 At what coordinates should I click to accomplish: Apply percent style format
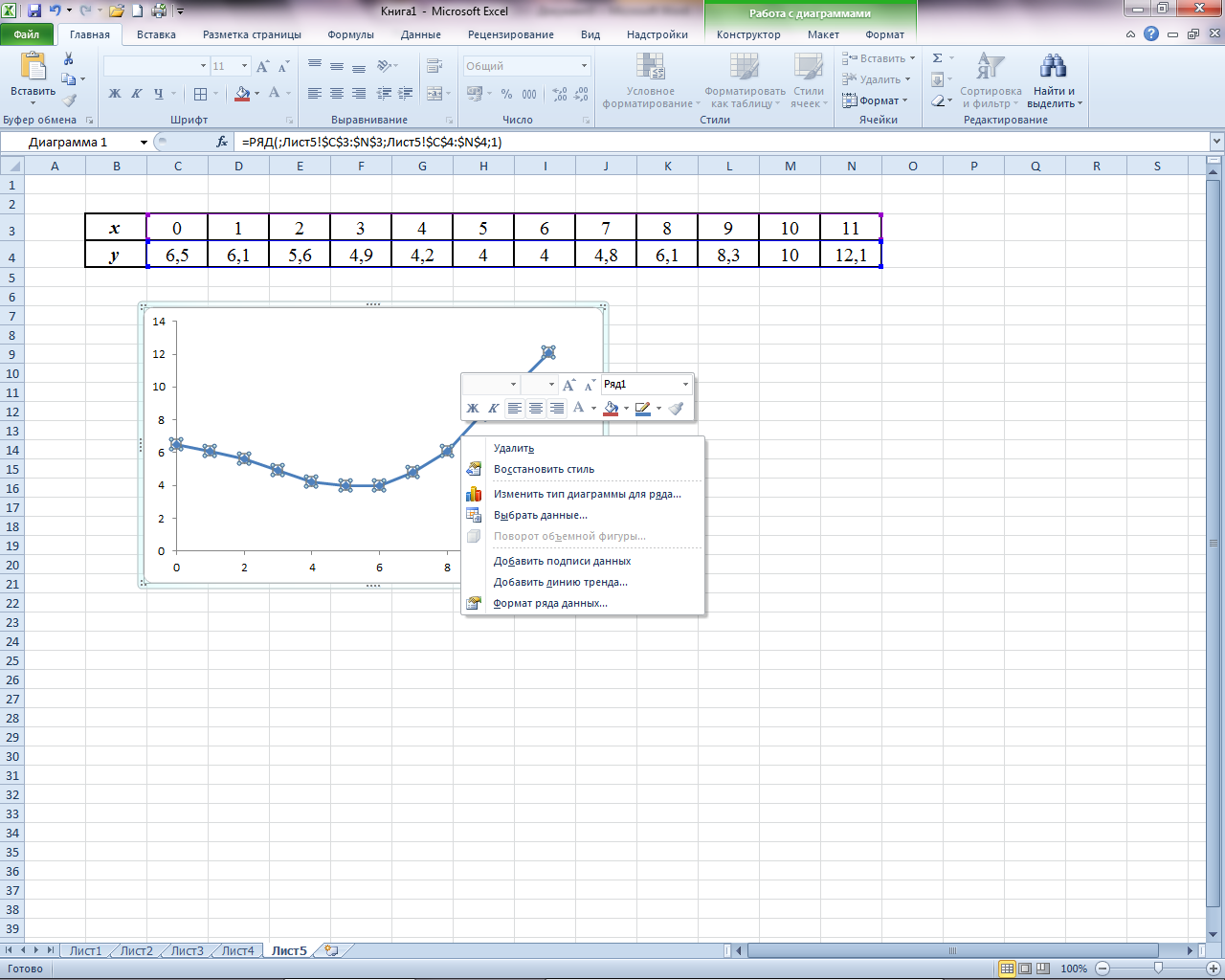click(x=506, y=94)
